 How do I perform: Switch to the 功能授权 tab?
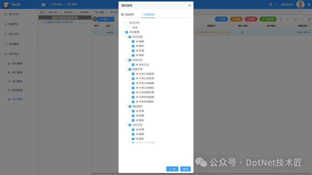128,14
